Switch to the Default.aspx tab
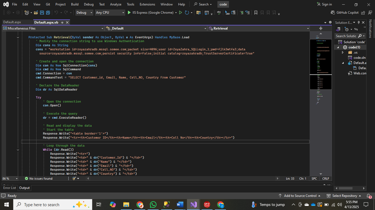Screen dimensions: 375x210 (12, 22)
